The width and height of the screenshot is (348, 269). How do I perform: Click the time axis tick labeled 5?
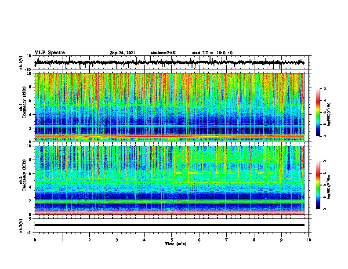click(x=172, y=240)
